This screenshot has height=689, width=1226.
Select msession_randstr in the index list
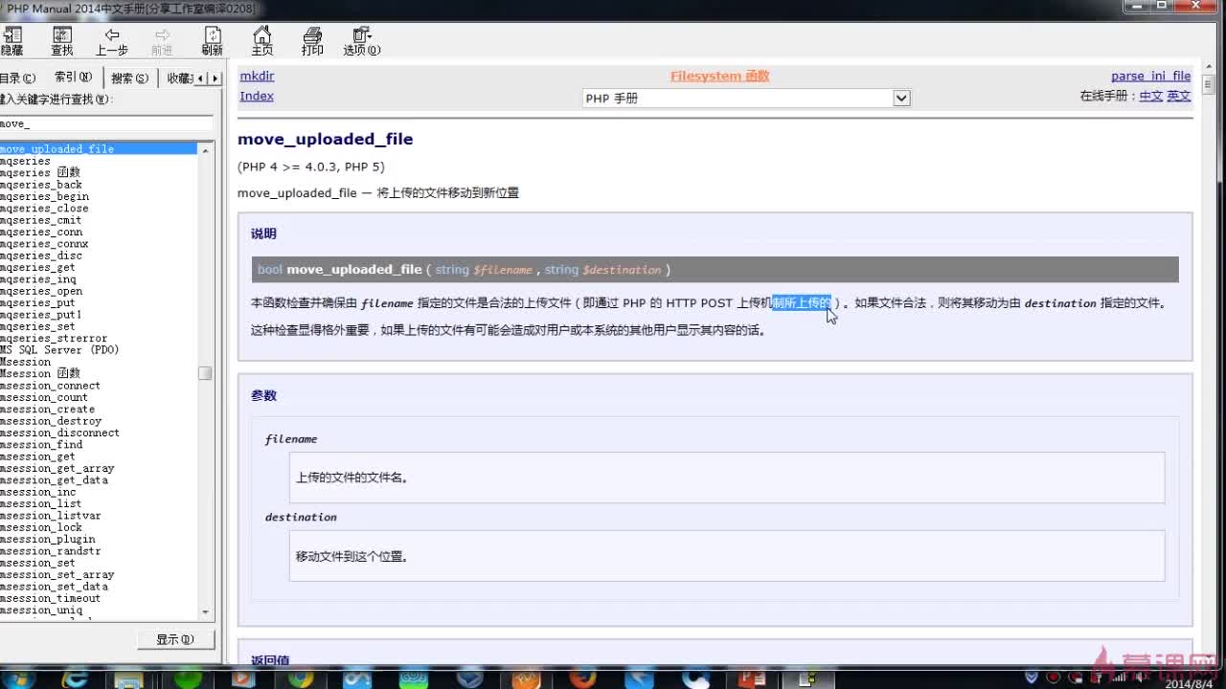click(x=50, y=551)
